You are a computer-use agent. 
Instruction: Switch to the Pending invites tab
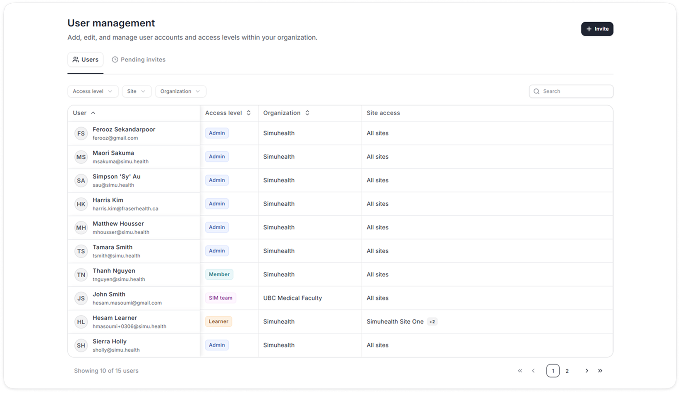(139, 60)
